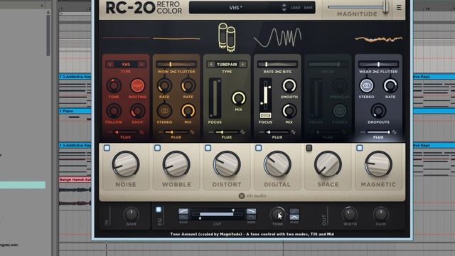Click the Wobble module Stereo icon
This screenshot has height=256, width=455.
(x=164, y=111)
